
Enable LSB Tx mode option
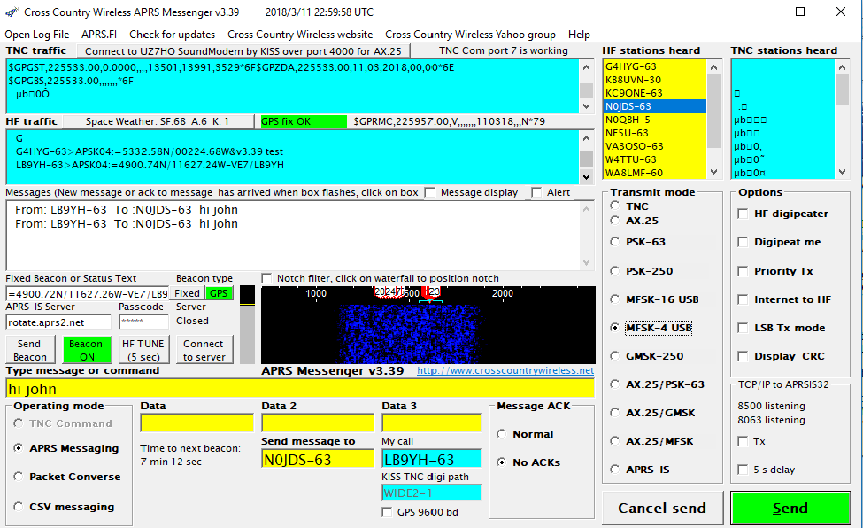743,328
